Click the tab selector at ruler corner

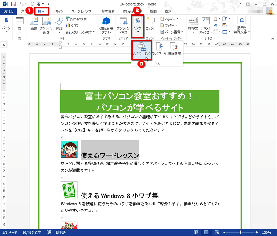pos(4,45)
